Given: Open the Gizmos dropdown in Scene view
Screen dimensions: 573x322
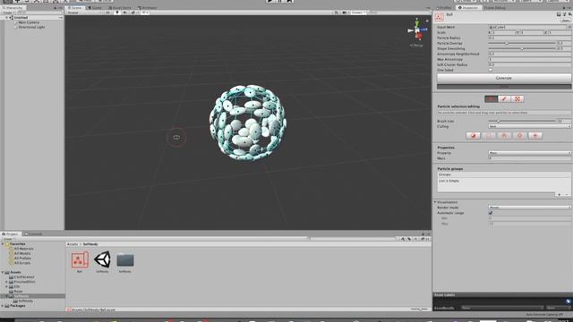Looking at the screenshot, I should pyautogui.click(x=359, y=13).
